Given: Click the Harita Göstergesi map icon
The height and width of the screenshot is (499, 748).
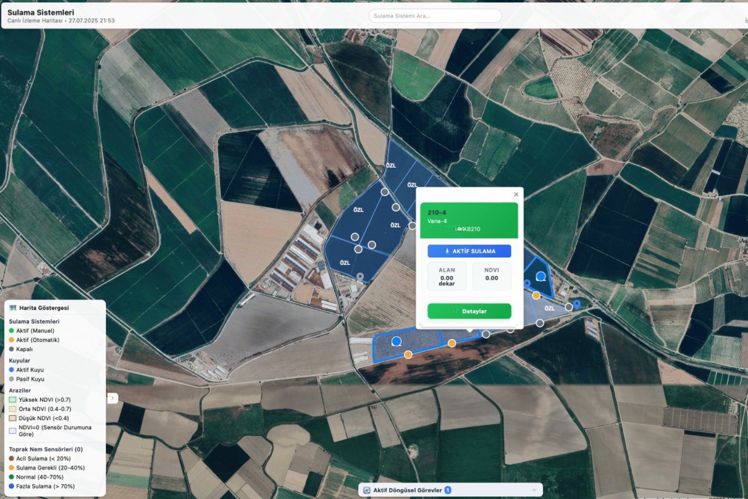Looking at the screenshot, I should tap(13, 308).
